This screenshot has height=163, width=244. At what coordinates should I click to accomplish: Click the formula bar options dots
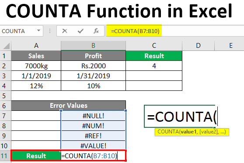point(50,31)
